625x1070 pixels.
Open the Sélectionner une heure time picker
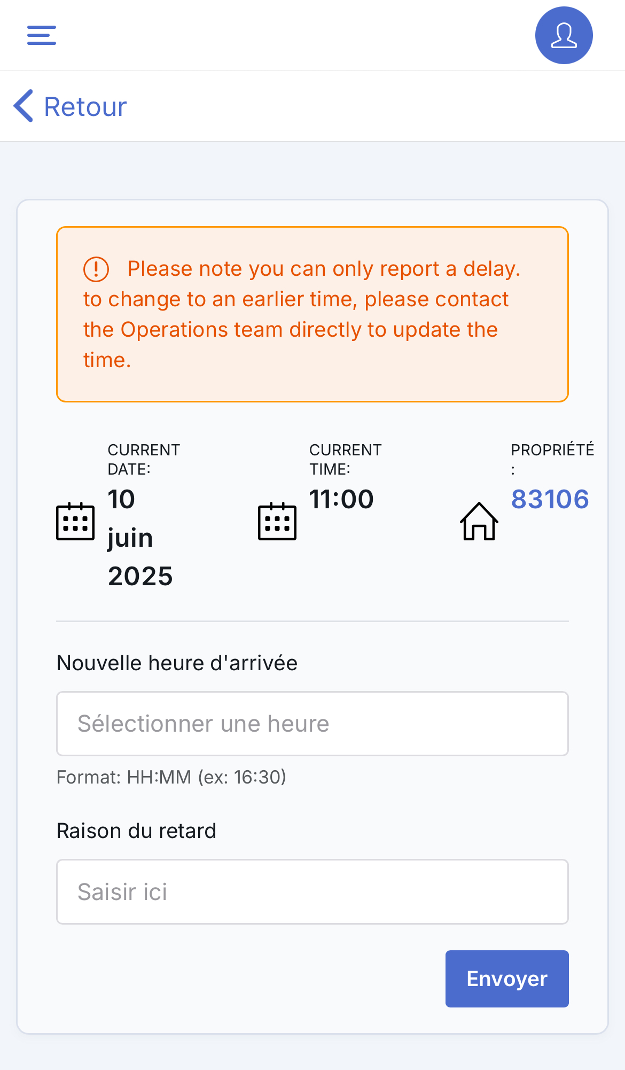pyautogui.click(x=312, y=724)
